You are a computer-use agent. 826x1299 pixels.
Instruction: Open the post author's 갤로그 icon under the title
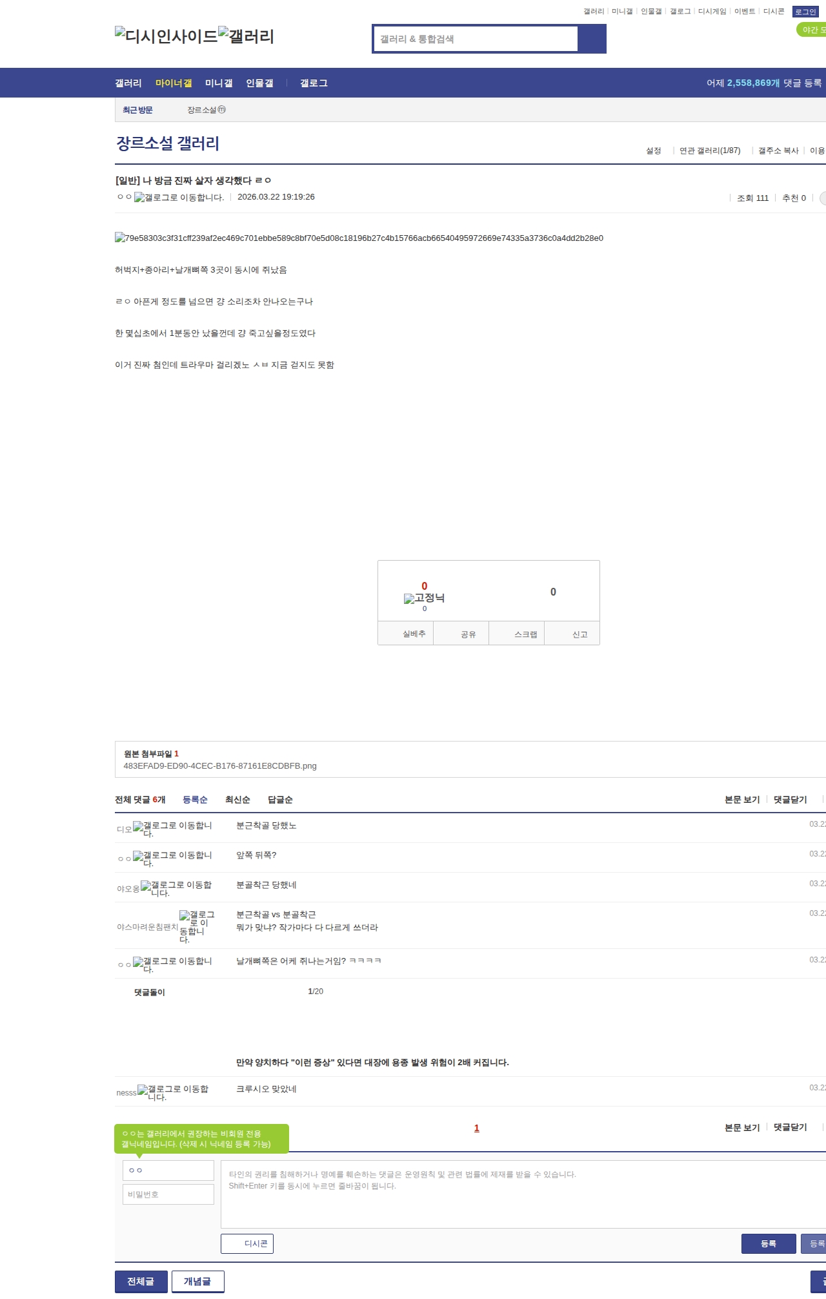pyautogui.click(x=179, y=198)
